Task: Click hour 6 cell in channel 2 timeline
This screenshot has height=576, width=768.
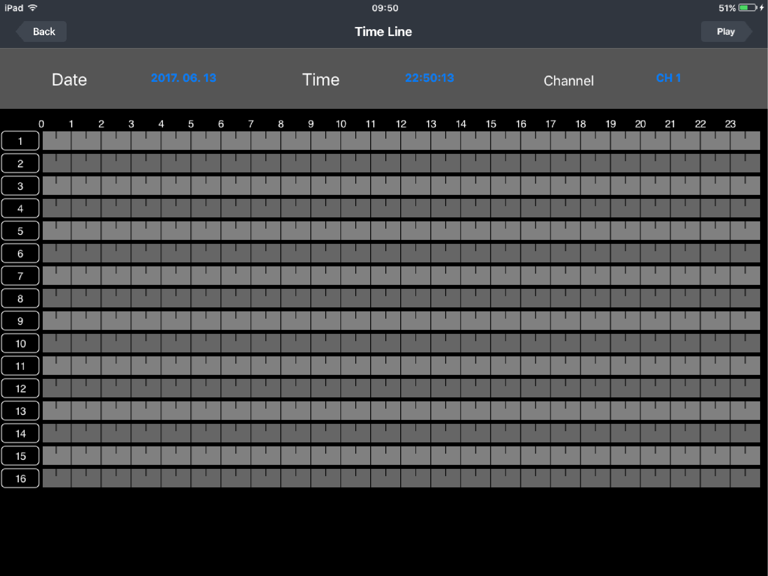Action: pos(236,163)
